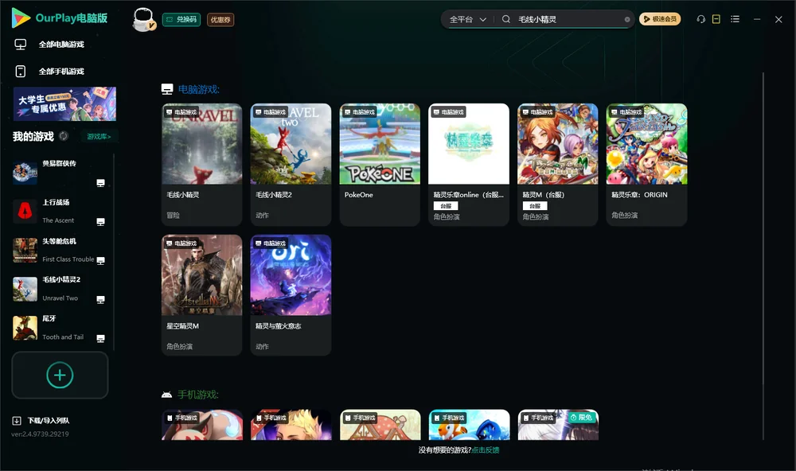Click the 点击反馈 feedback link

pyautogui.click(x=486, y=450)
